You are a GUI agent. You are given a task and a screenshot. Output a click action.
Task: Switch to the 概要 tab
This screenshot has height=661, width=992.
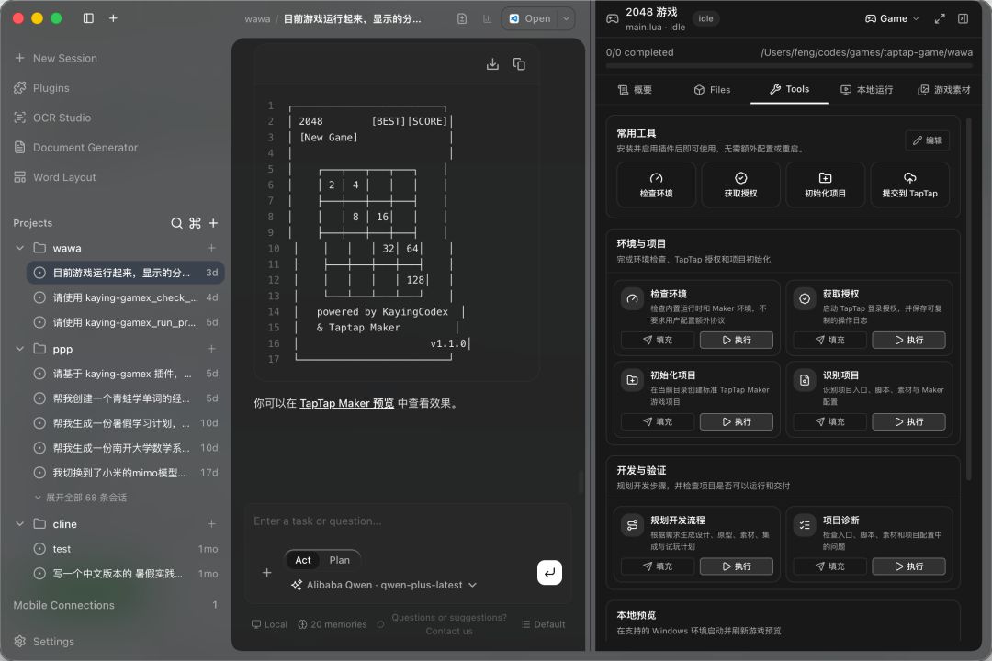pyautogui.click(x=635, y=90)
